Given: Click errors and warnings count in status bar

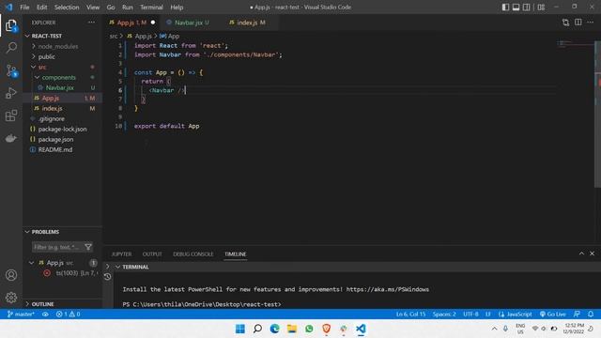Looking at the screenshot, I should pos(69,314).
